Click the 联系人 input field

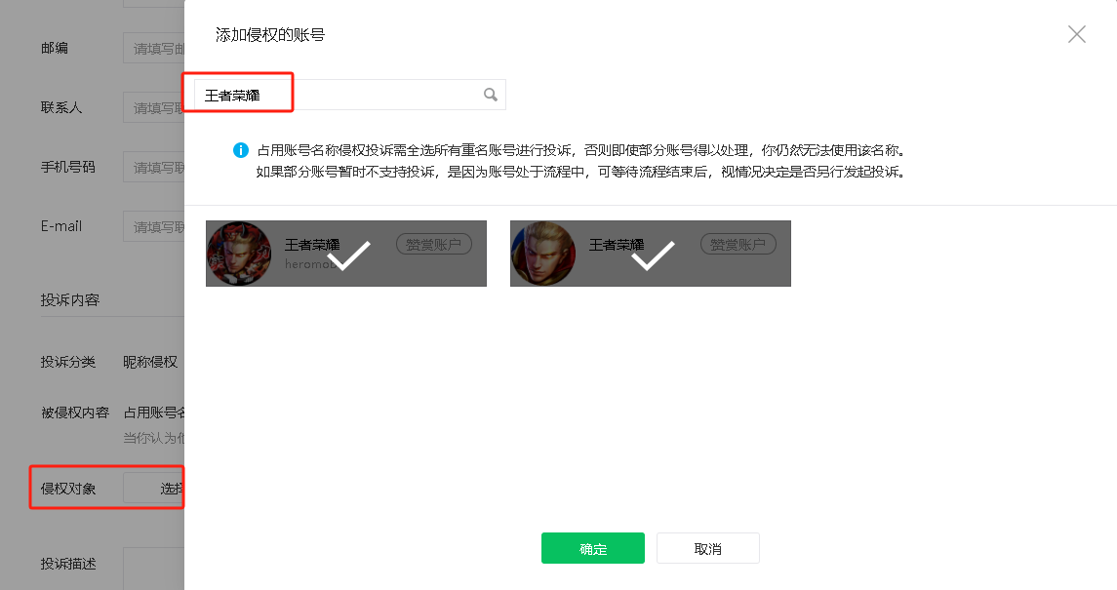[154, 107]
